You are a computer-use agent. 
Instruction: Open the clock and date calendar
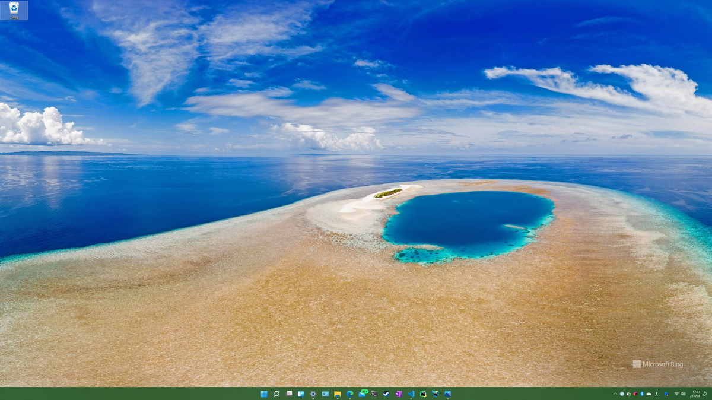(x=695, y=393)
